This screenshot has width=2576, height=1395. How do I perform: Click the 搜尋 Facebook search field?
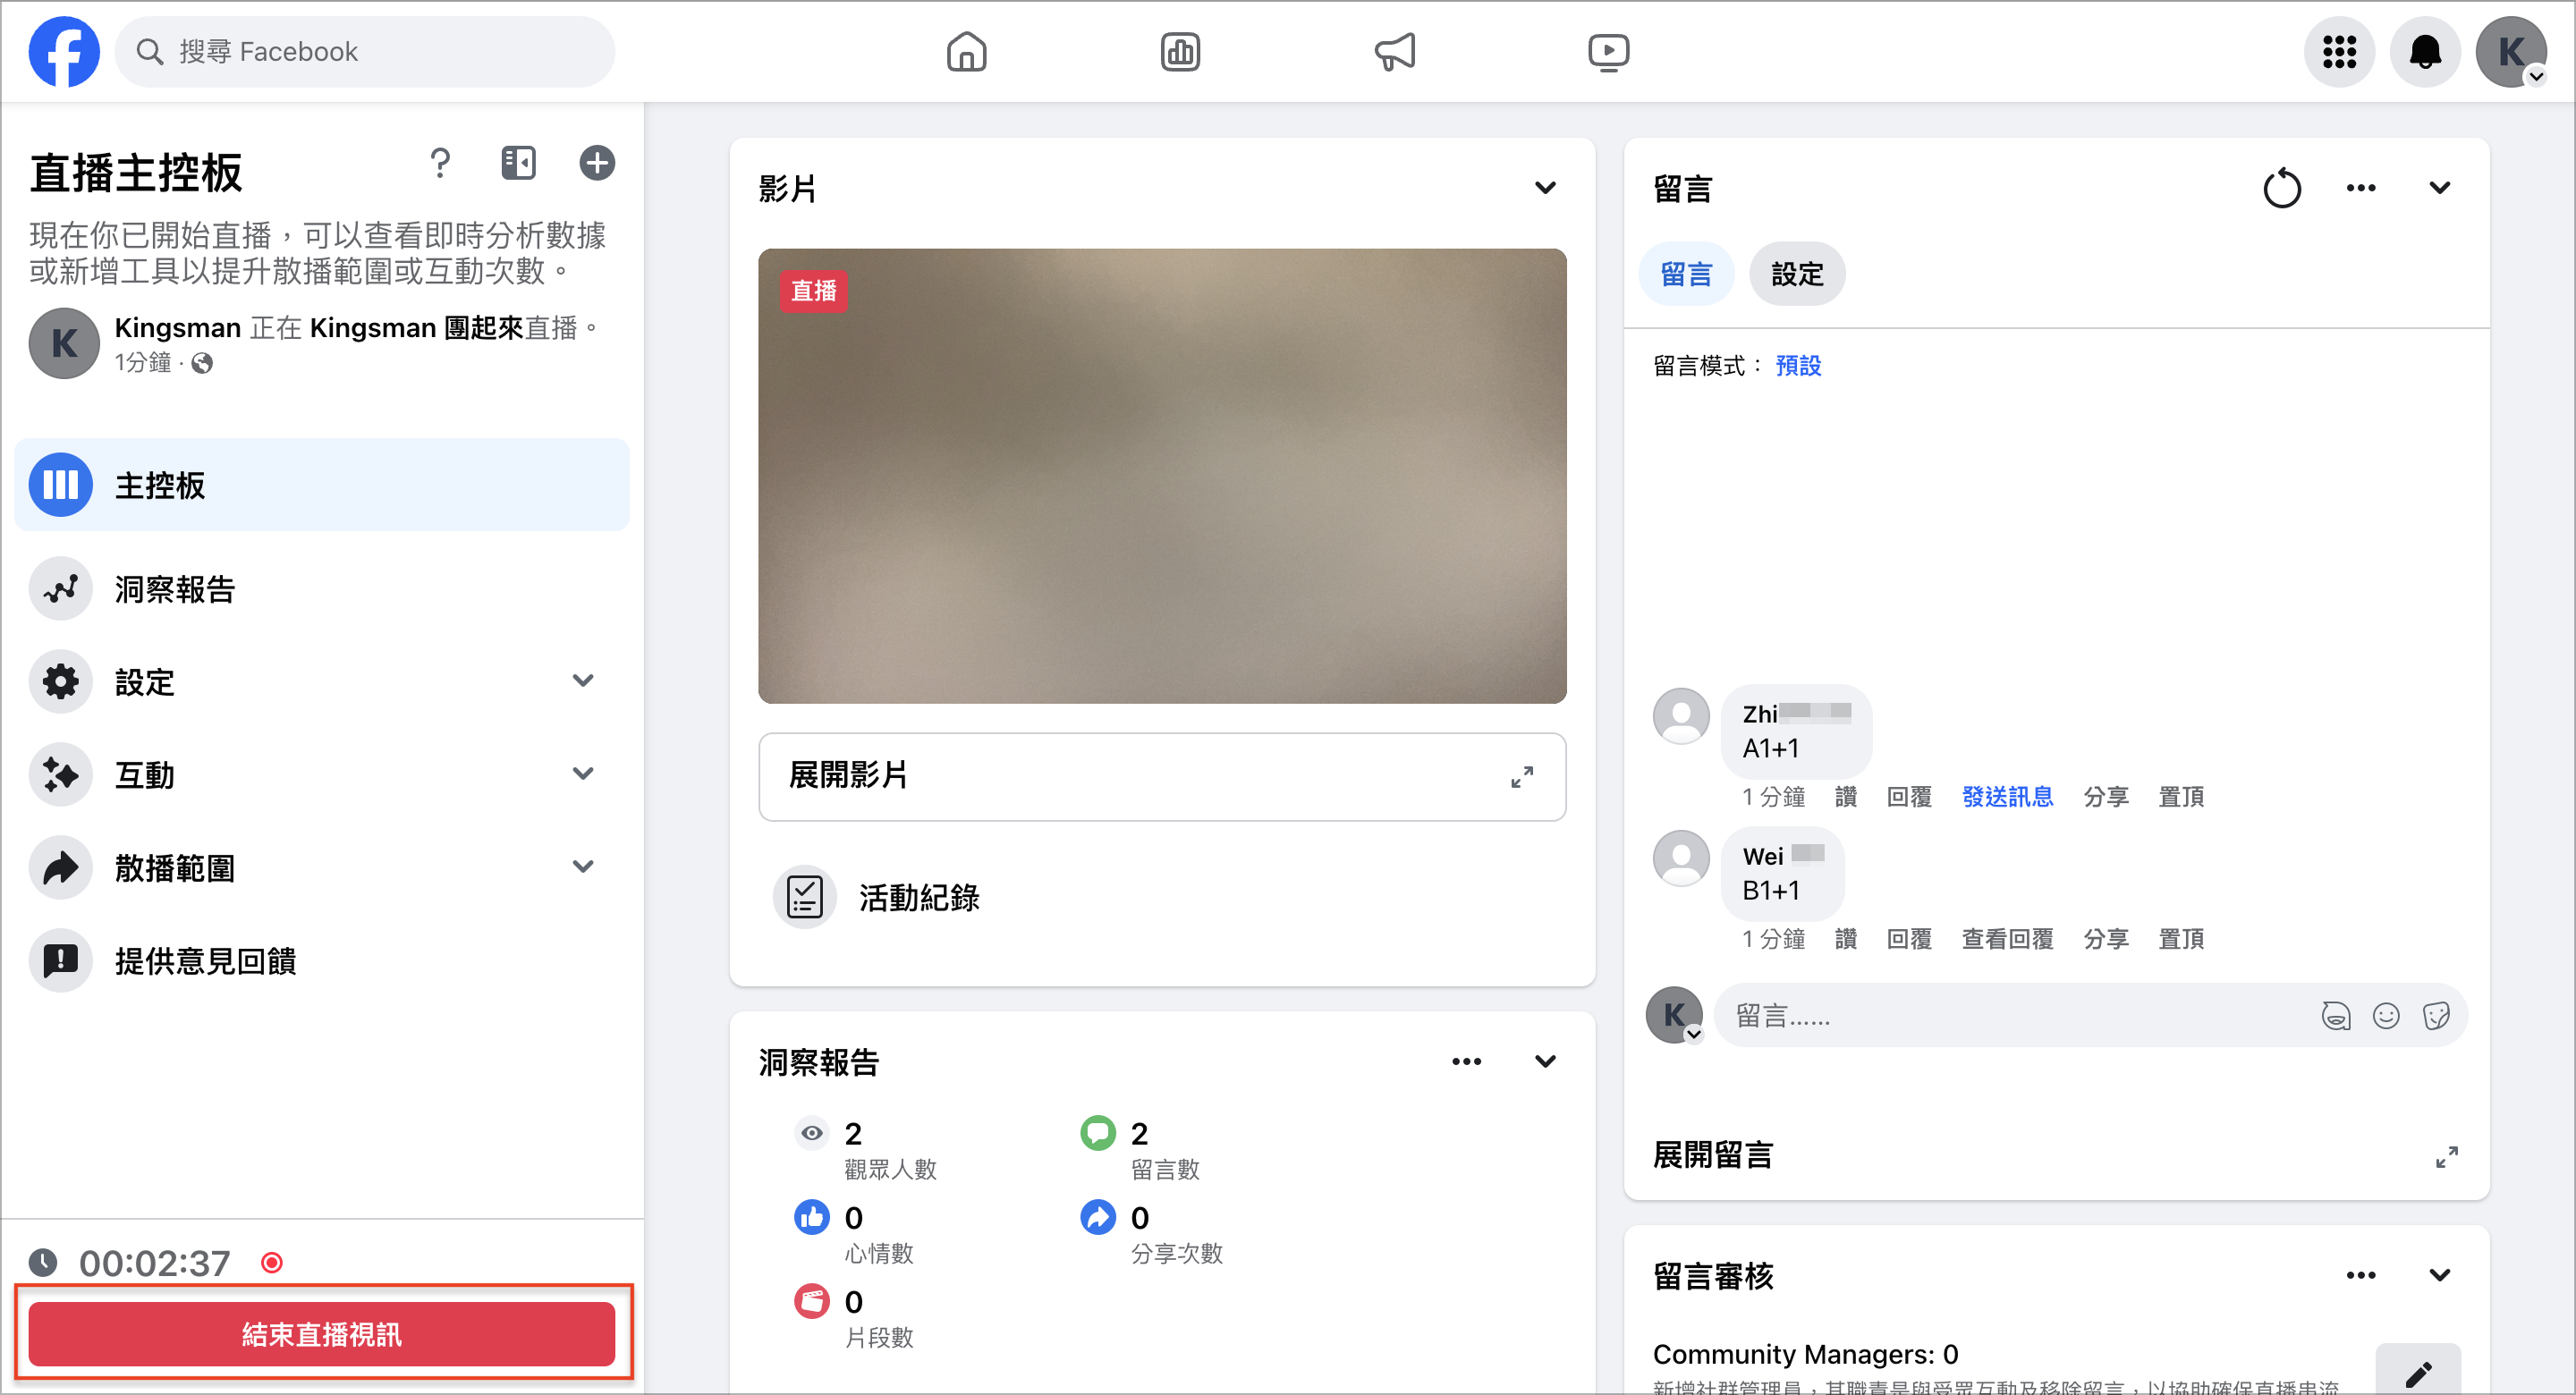coord(364,51)
